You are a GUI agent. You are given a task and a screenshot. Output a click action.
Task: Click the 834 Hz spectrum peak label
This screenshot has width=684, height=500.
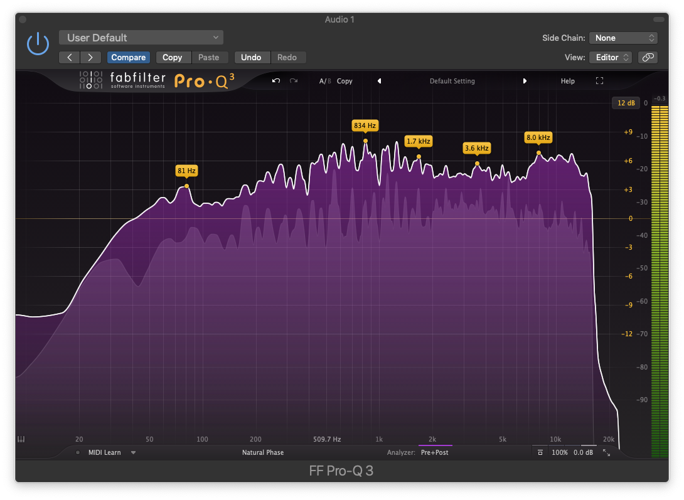(x=365, y=125)
